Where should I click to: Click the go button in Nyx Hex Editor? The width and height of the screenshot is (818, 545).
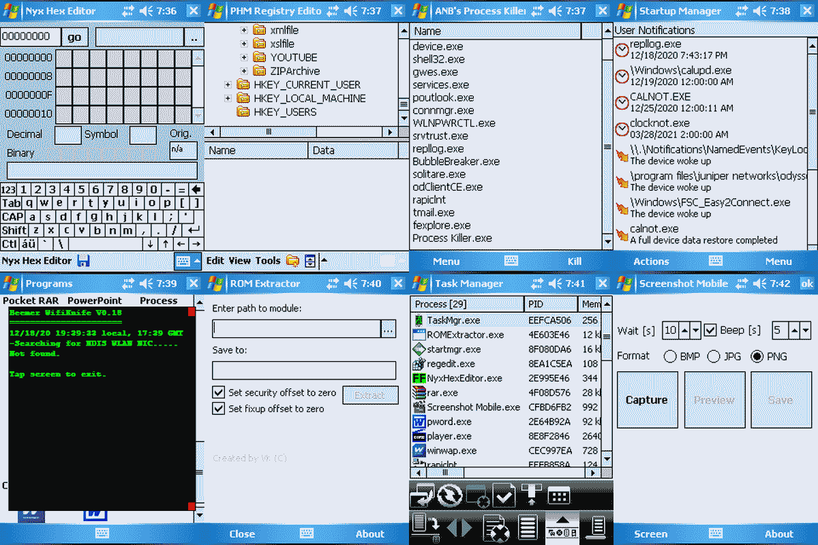75,37
